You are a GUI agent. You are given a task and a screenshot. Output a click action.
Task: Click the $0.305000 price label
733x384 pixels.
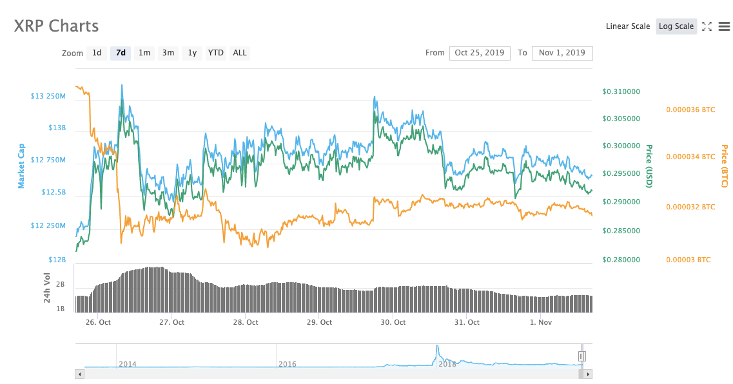[621, 119]
